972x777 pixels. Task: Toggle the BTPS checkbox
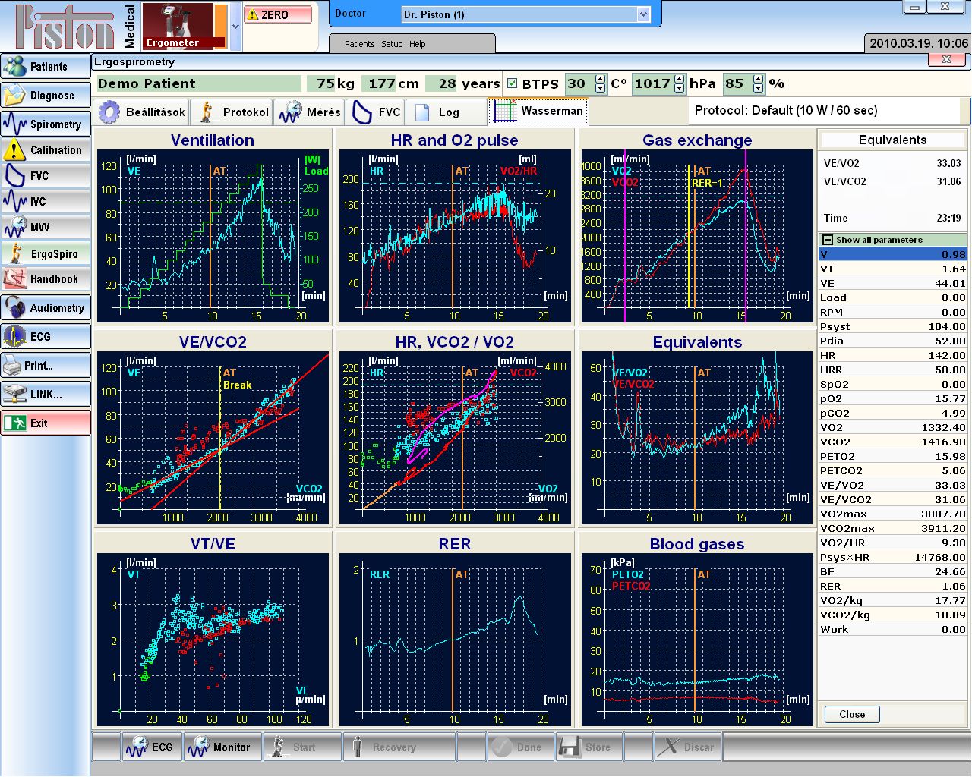(x=513, y=83)
